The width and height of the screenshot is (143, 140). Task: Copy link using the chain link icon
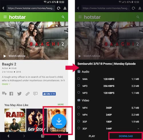click(x=27, y=94)
